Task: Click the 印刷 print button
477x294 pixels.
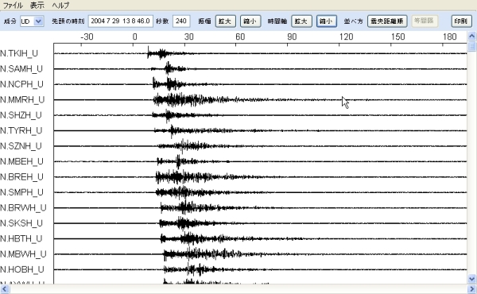Action: pyautogui.click(x=461, y=21)
